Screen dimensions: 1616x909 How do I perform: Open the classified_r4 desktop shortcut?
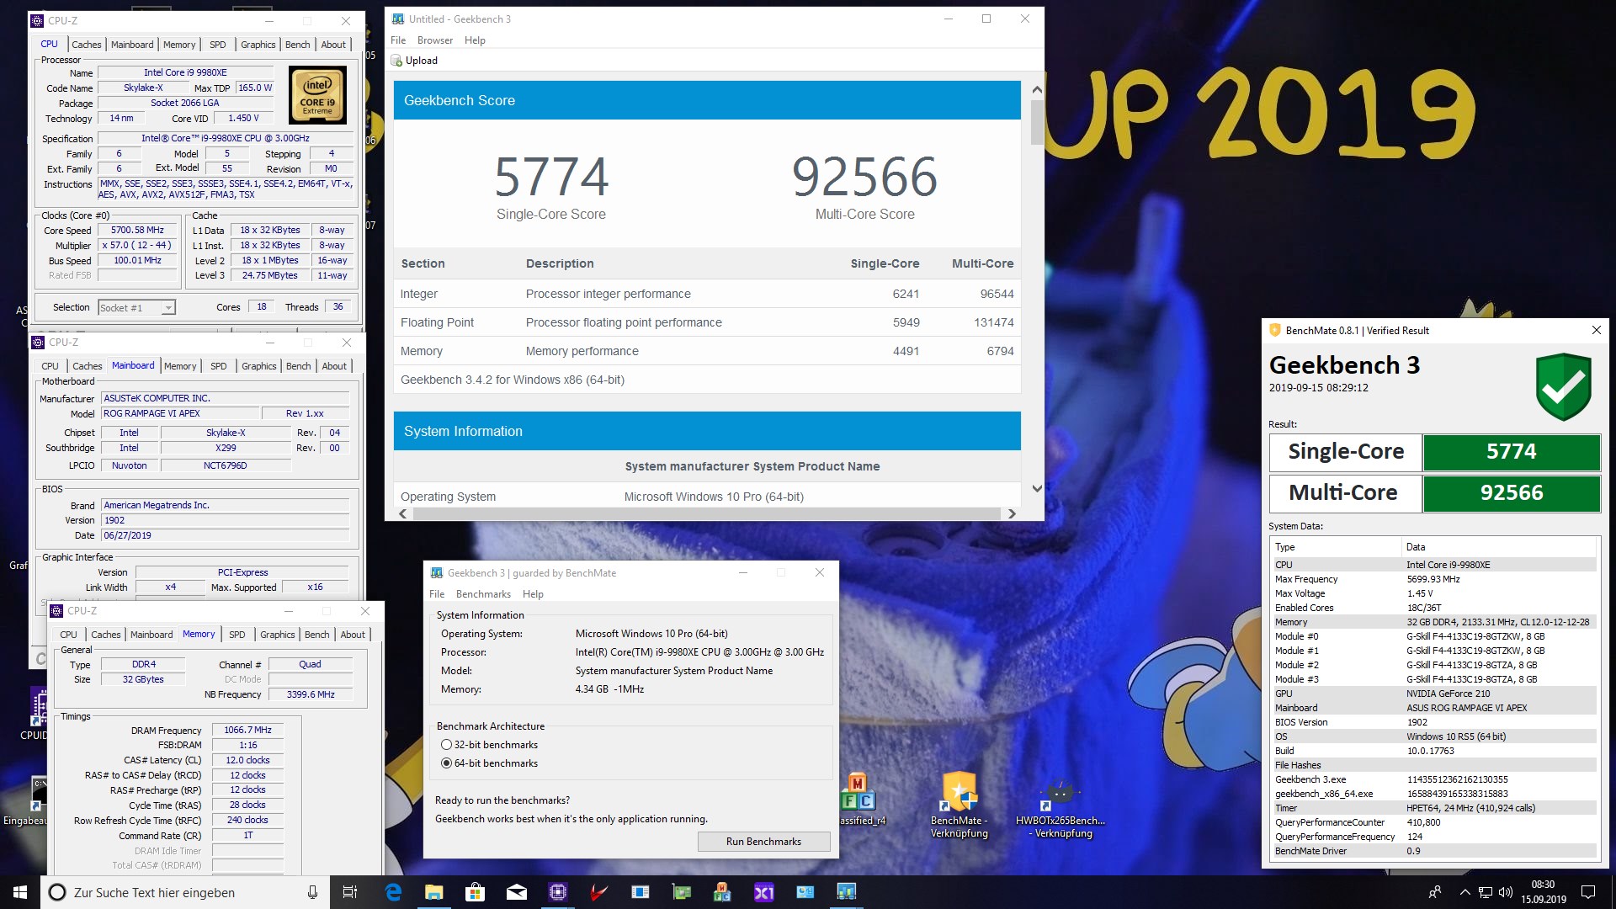point(858,793)
